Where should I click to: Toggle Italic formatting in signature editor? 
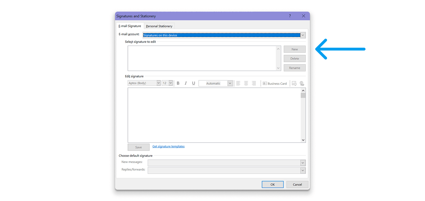coord(186,83)
